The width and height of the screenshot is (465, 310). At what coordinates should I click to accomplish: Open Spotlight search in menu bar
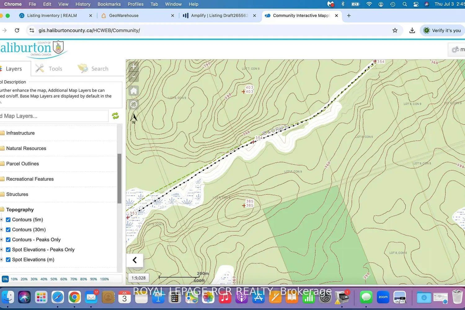tap(405, 4)
